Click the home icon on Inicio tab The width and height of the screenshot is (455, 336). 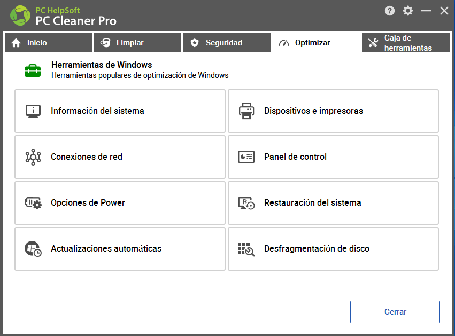tap(16, 43)
